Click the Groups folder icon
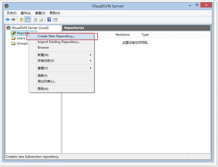The height and width of the screenshot is (167, 218). [13, 43]
